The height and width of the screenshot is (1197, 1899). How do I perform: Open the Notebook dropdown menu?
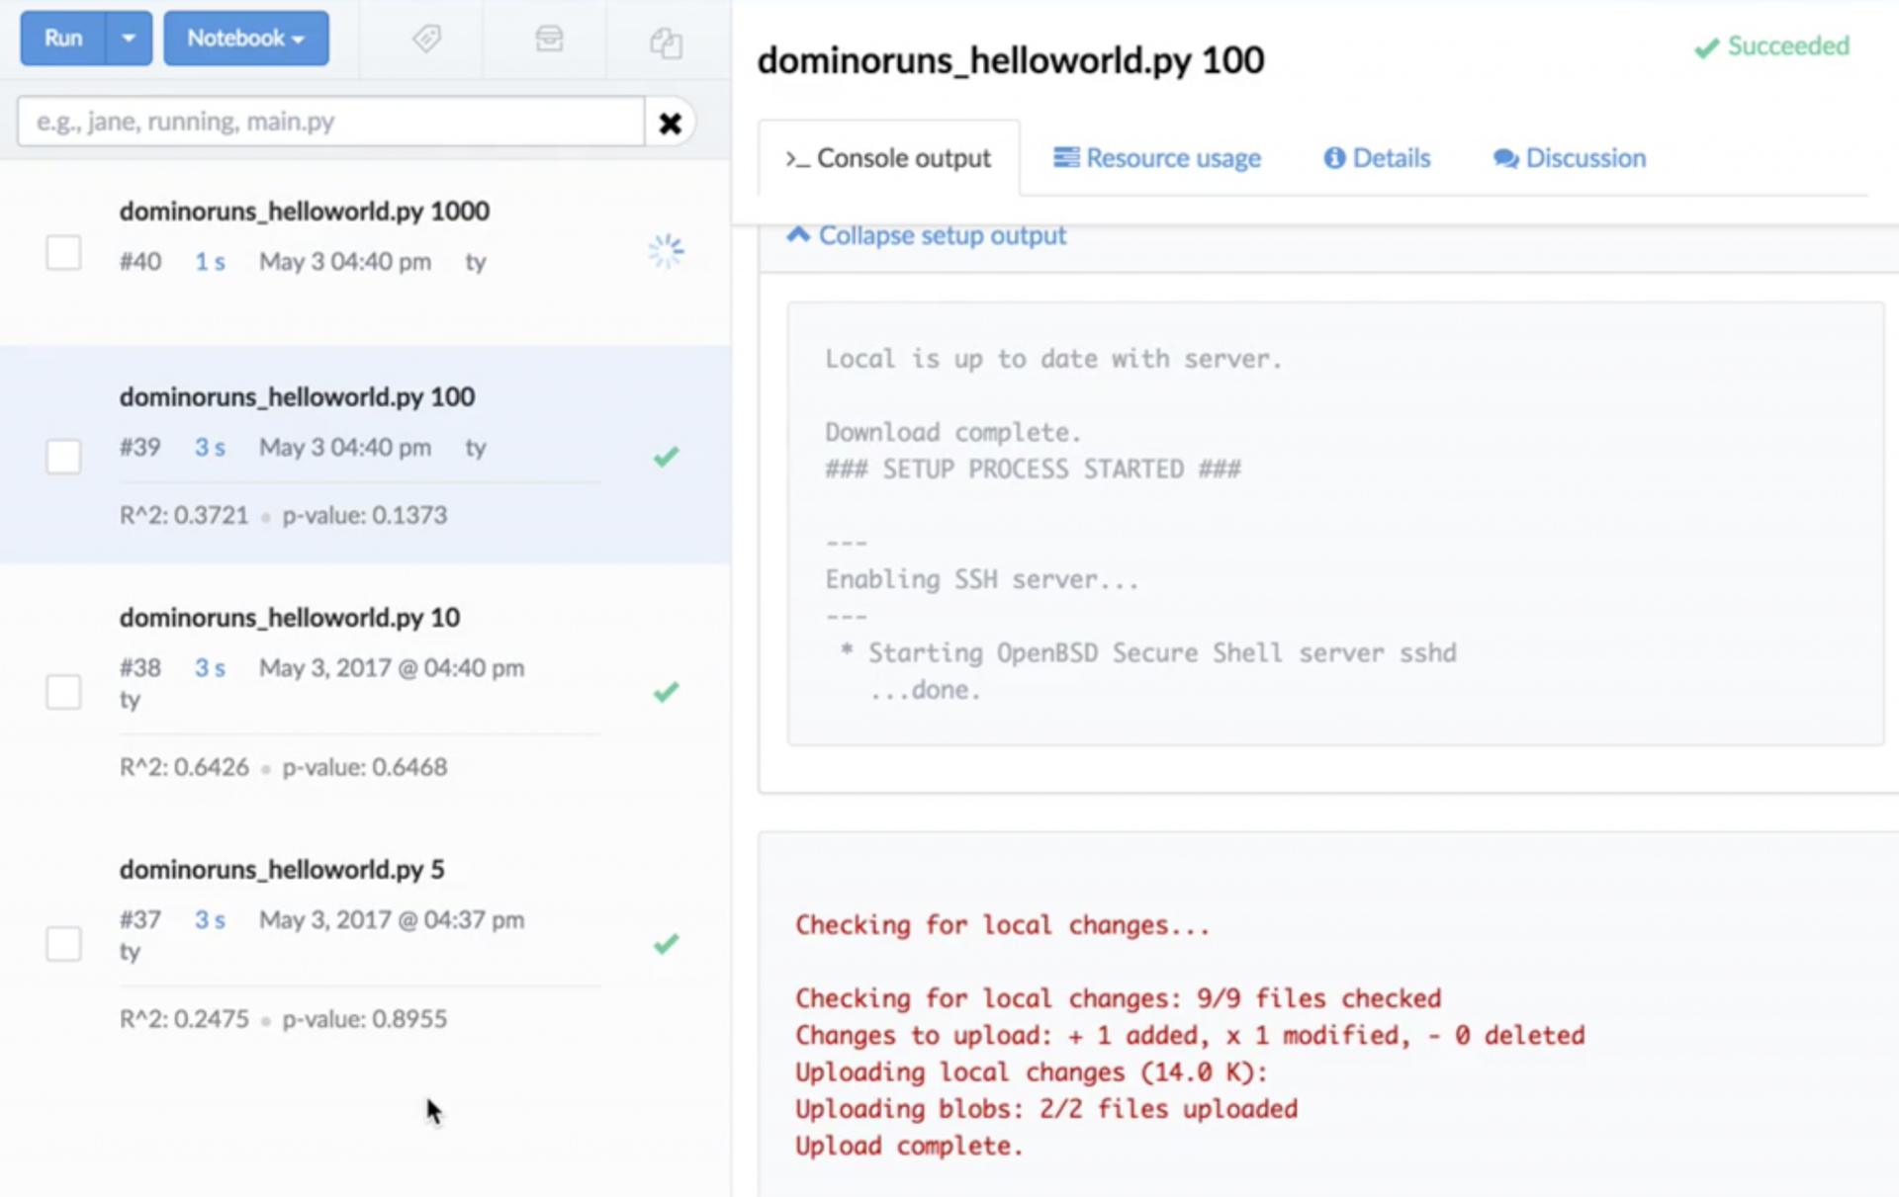tap(245, 39)
